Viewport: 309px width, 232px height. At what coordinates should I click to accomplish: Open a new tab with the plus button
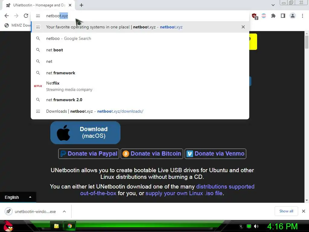(81, 5)
